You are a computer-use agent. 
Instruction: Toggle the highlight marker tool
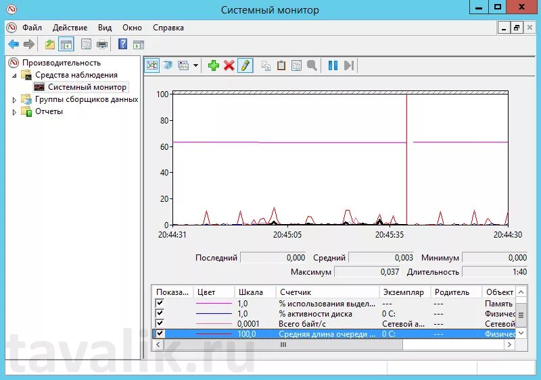(245, 65)
